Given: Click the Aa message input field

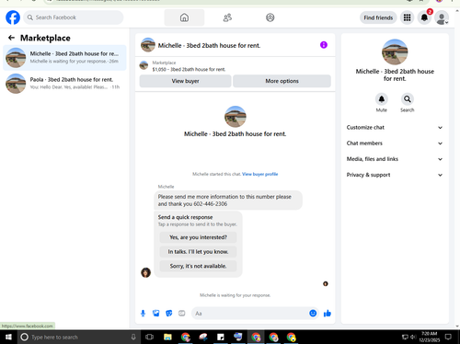Looking at the screenshot, I should (250, 314).
